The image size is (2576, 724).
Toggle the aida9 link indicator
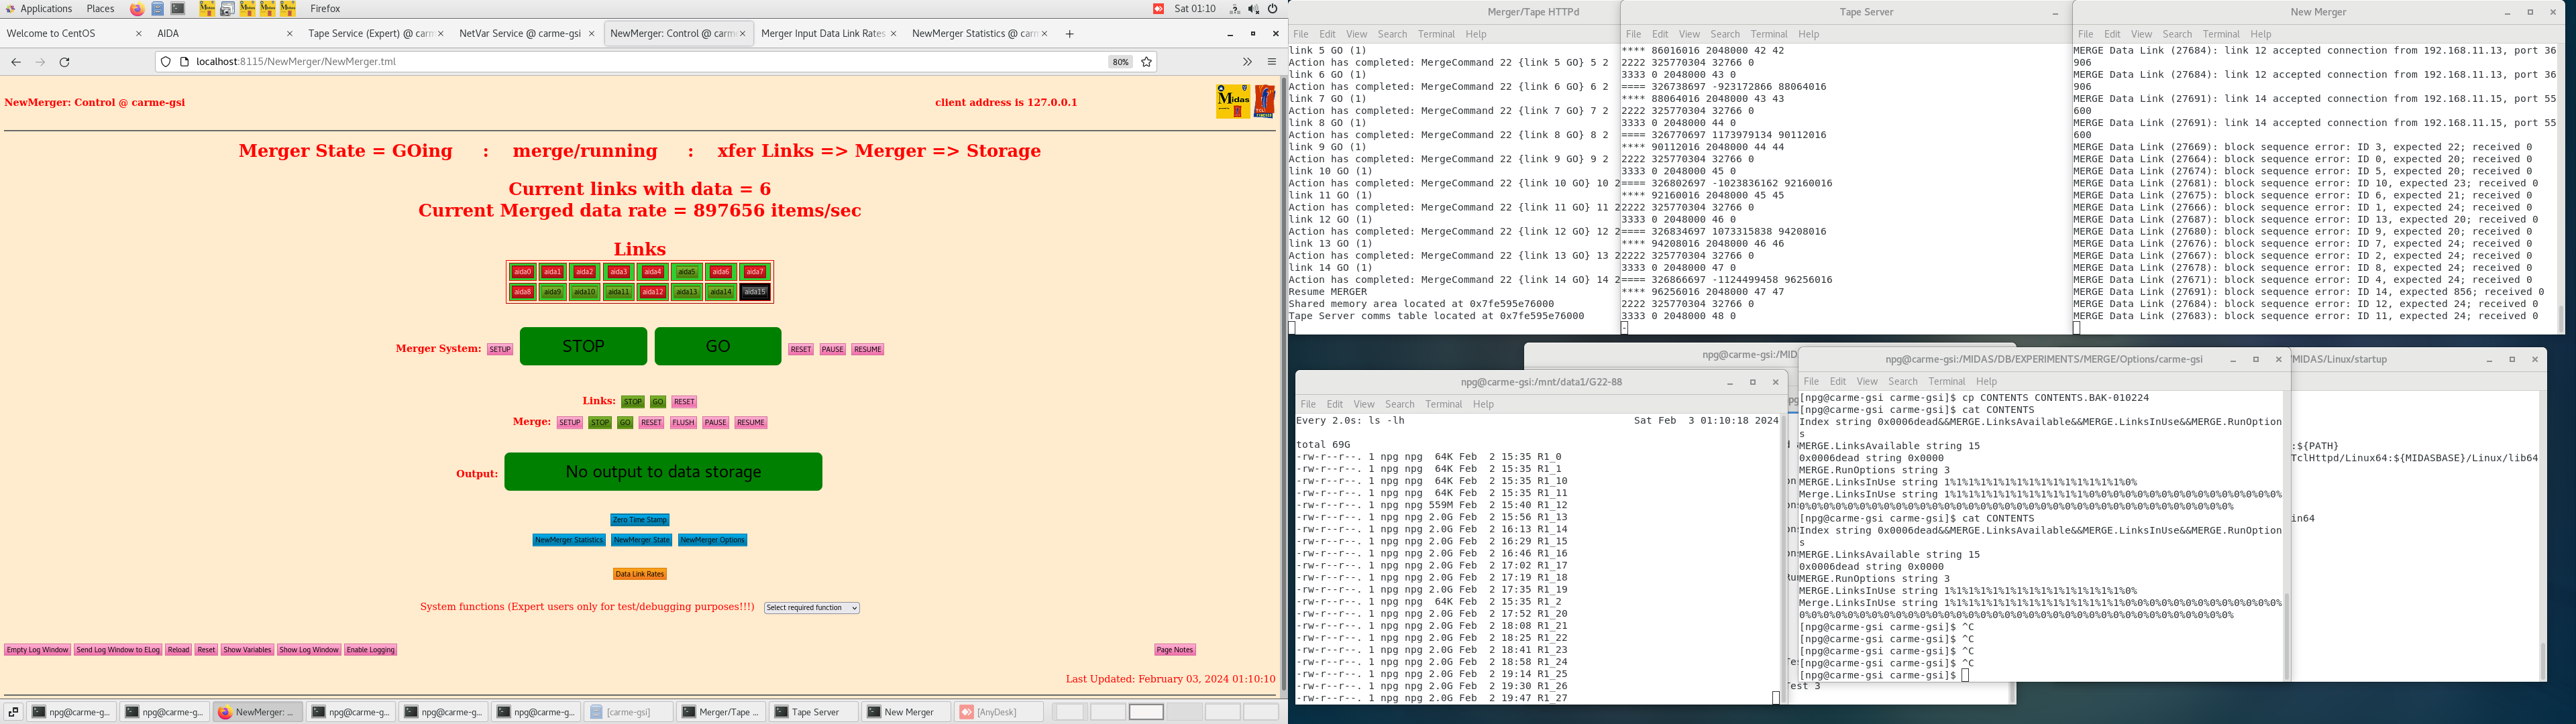pyautogui.click(x=552, y=292)
